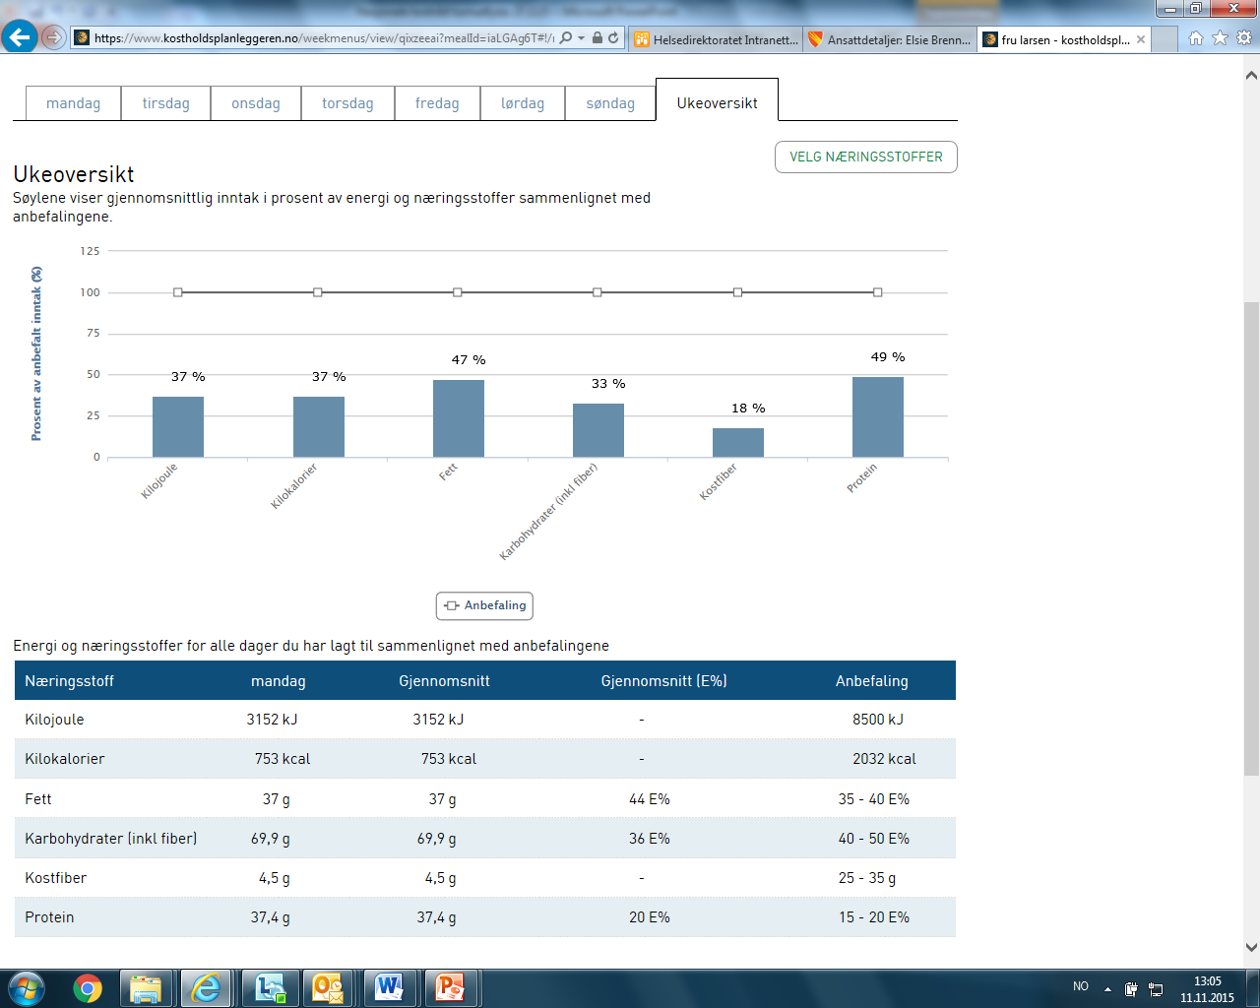Select the fredag tab
Viewport: 1260px width, 1008px height.
(437, 103)
